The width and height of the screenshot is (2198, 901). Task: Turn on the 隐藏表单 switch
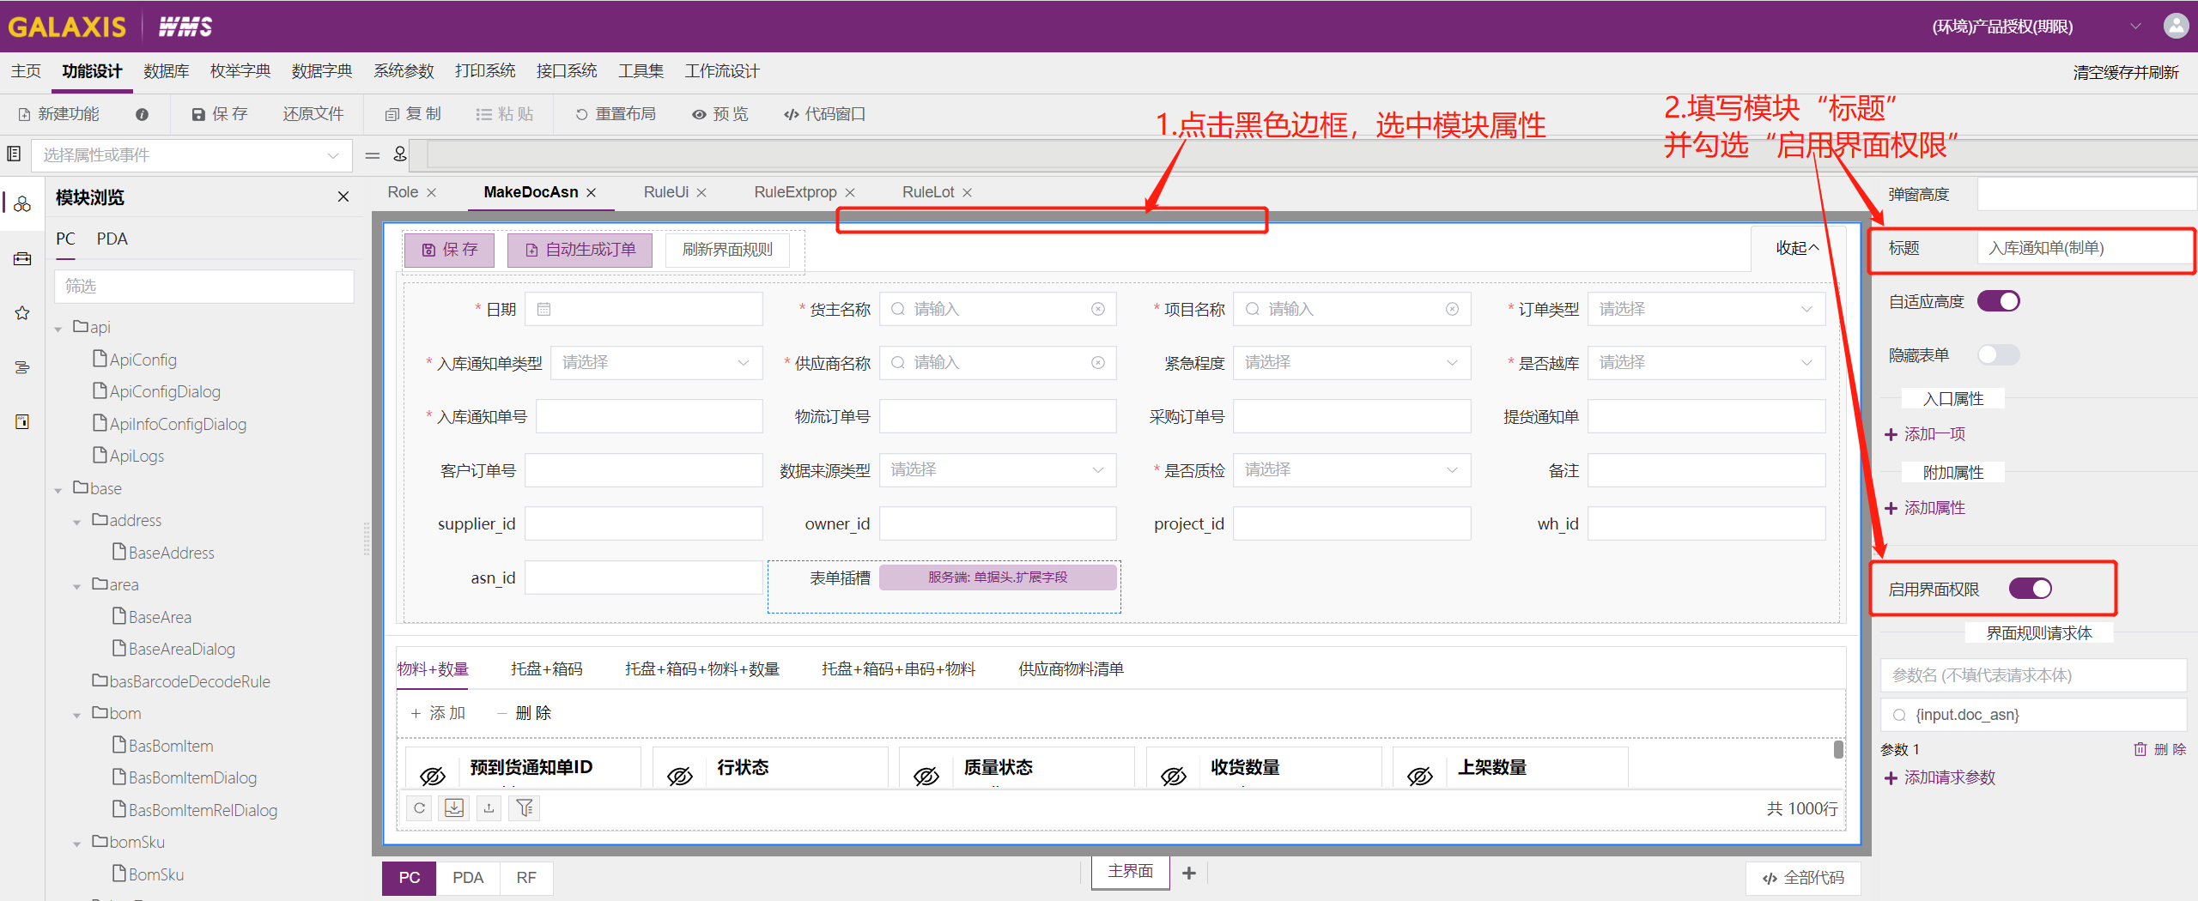pos(1999,354)
